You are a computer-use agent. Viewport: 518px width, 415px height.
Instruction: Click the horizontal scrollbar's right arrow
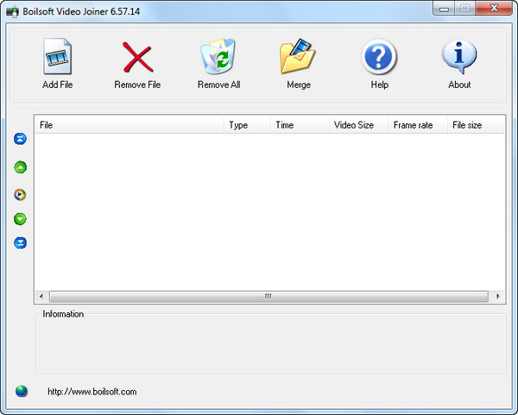point(499,296)
